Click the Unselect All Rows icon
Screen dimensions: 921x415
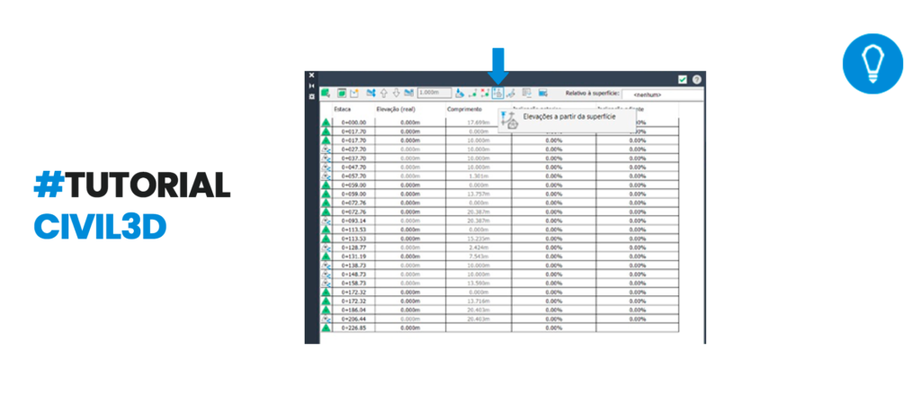[x=542, y=93]
